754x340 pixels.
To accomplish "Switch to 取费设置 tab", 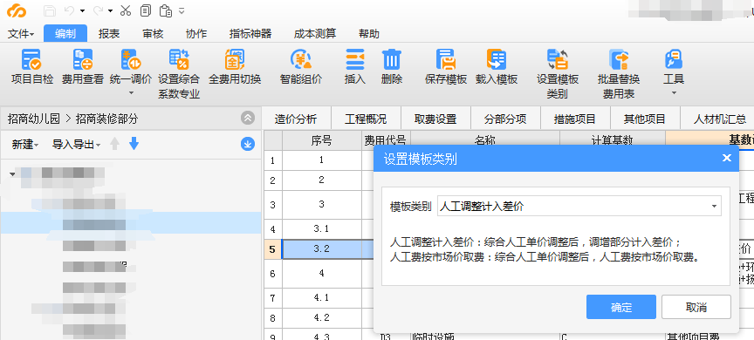I will tap(435, 119).
